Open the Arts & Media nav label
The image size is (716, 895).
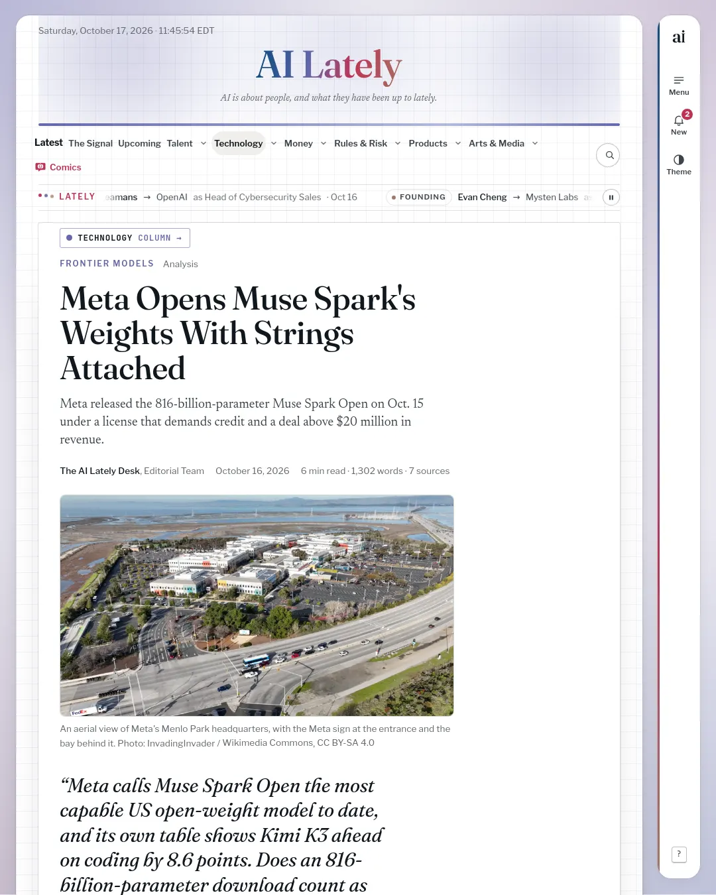point(497,143)
